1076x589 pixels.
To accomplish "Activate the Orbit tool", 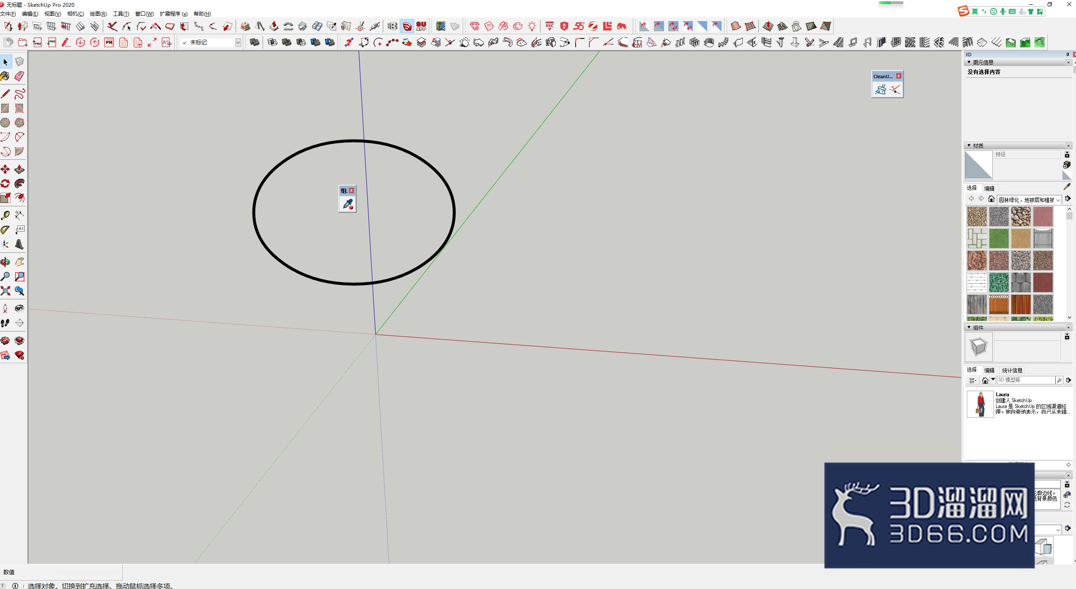I will pos(5,262).
